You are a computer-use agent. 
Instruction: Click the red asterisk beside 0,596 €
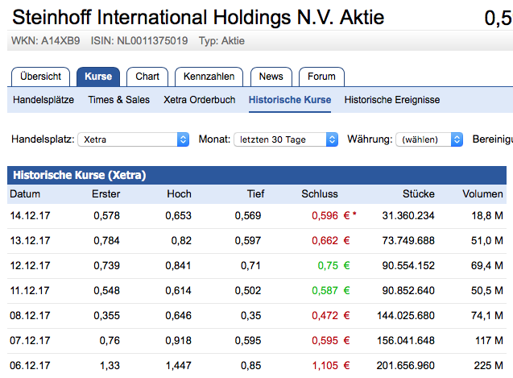(x=354, y=215)
